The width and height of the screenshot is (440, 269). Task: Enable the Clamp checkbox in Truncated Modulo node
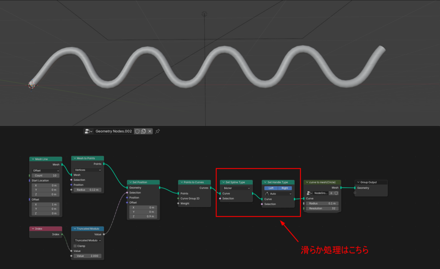pos(75,246)
